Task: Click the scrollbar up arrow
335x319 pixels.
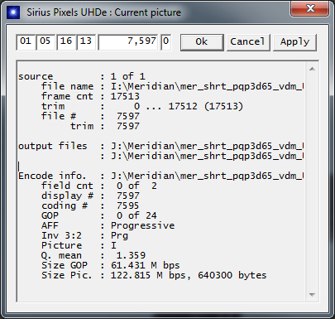Action: click(x=312, y=69)
